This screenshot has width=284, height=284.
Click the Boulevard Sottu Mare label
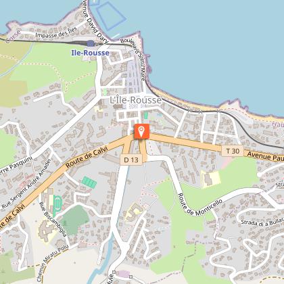pos(133,59)
